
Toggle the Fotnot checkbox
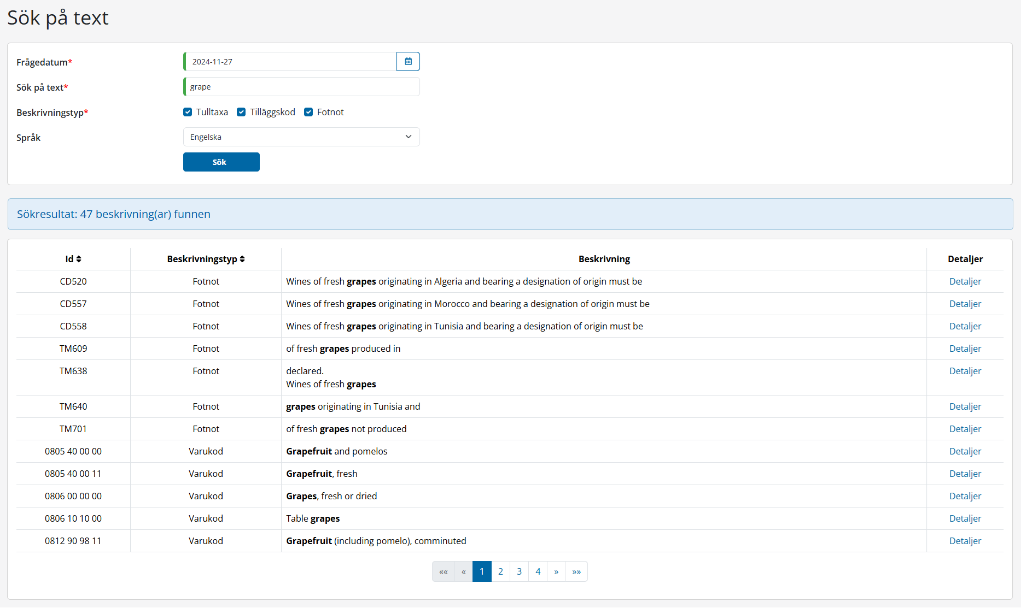click(308, 112)
